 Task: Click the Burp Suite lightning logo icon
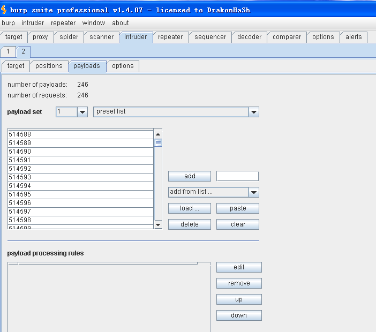tap(4, 10)
